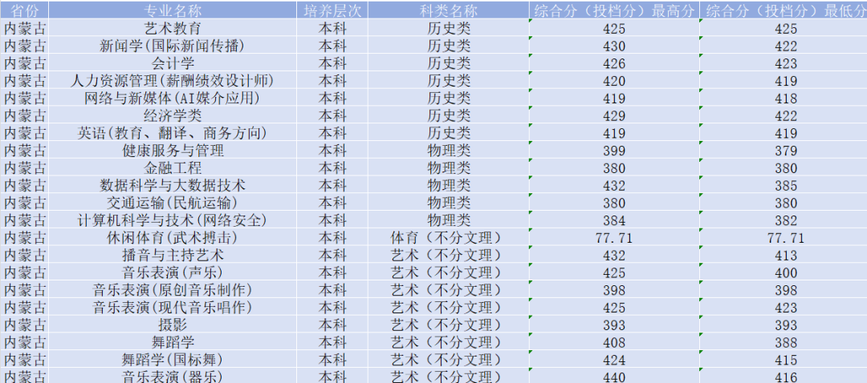Select the 专业名称 column header

[x=173, y=10]
